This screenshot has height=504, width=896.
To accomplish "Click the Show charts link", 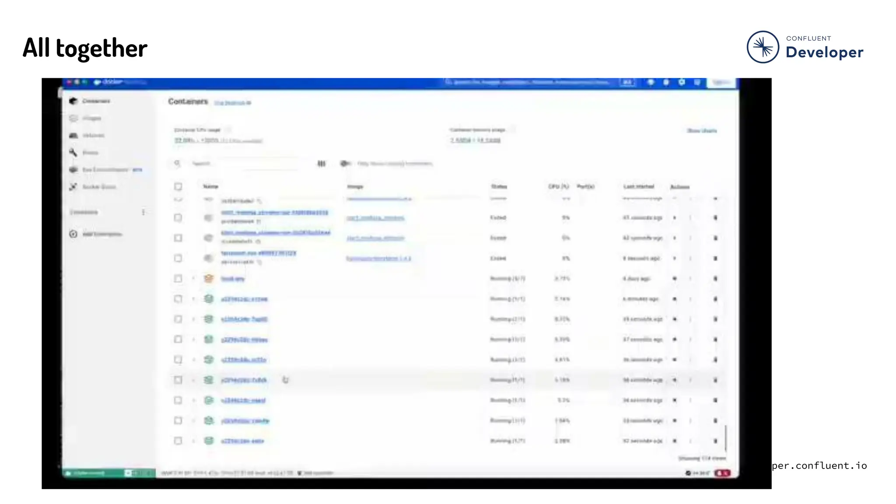I will (x=702, y=131).
